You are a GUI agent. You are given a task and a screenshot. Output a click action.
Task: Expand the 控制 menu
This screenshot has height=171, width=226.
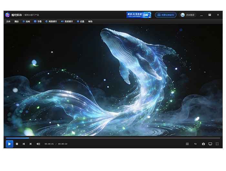coord(26,22)
